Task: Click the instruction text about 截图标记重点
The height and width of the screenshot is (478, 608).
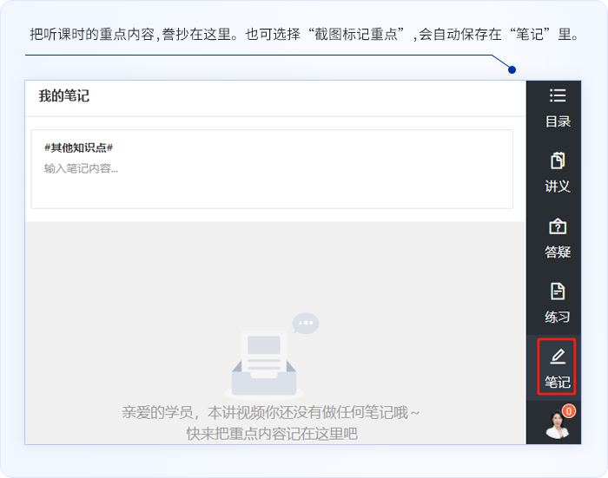Action: (304, 36)
